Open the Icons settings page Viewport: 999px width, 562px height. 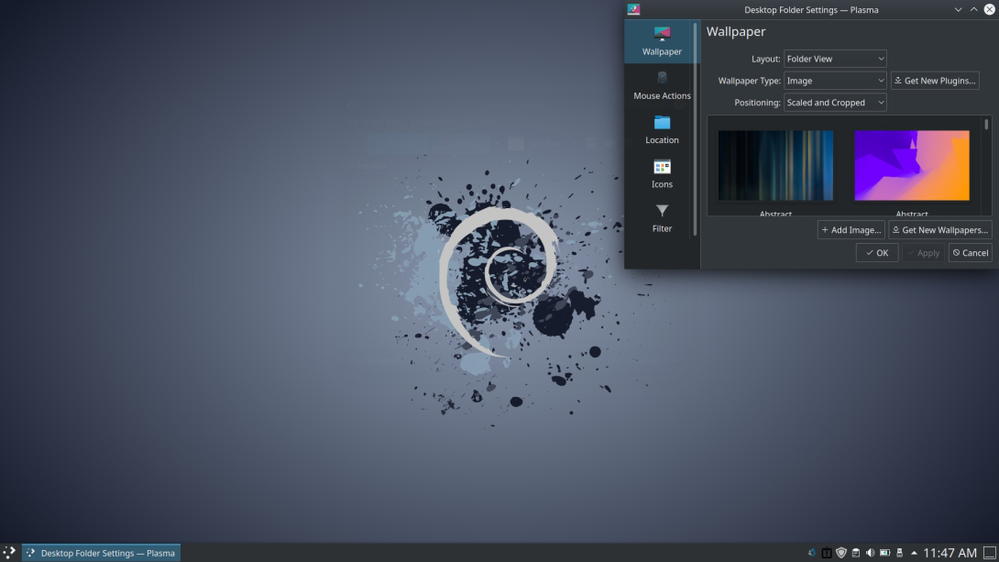coord(662,174)
